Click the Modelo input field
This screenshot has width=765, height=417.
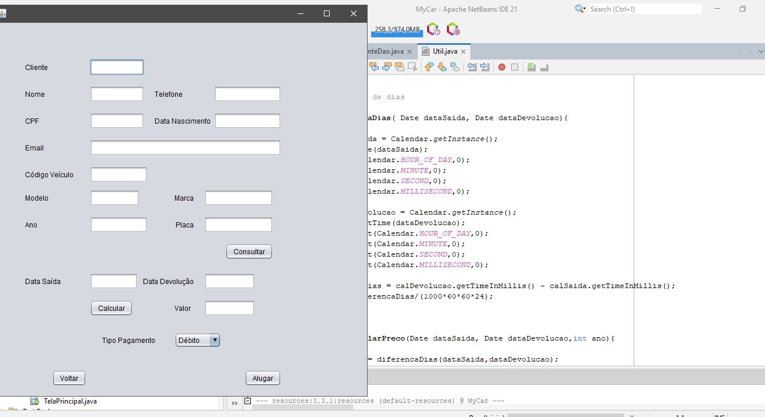[x=114, y=198]
